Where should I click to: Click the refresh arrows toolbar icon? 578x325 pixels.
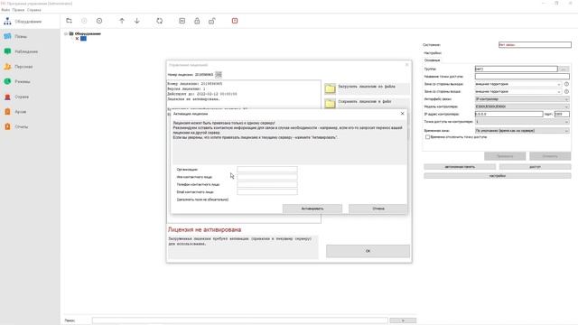pos(159,21)
